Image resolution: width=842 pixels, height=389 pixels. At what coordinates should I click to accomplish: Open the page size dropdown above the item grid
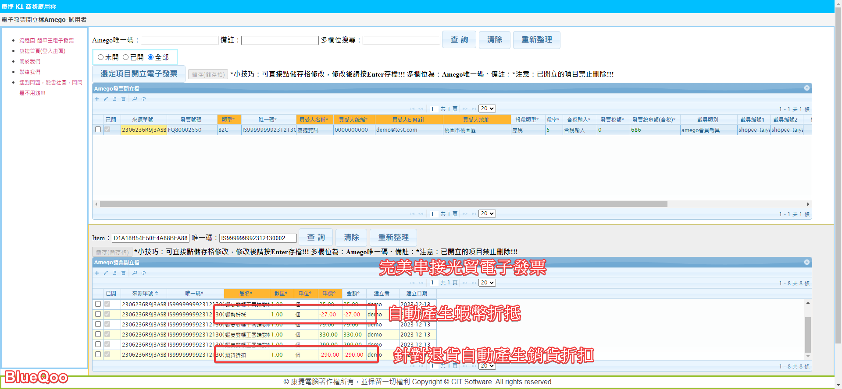(487, 283)
